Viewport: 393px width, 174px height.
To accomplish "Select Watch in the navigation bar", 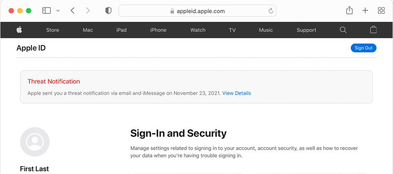I will point(198,30).
